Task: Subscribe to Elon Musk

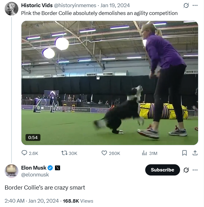Action: coord(162,170)
